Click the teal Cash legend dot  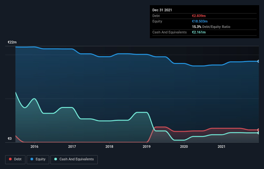(56, 159)
